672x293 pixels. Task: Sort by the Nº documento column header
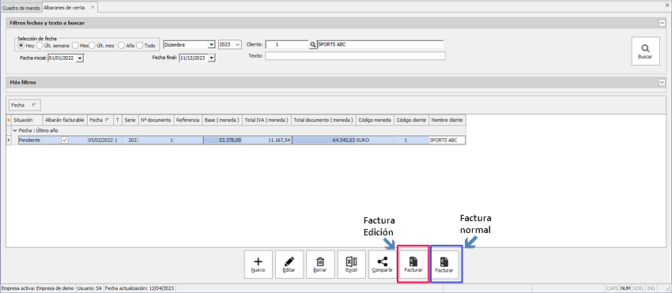pyautogui.click(x=156, y=120)
